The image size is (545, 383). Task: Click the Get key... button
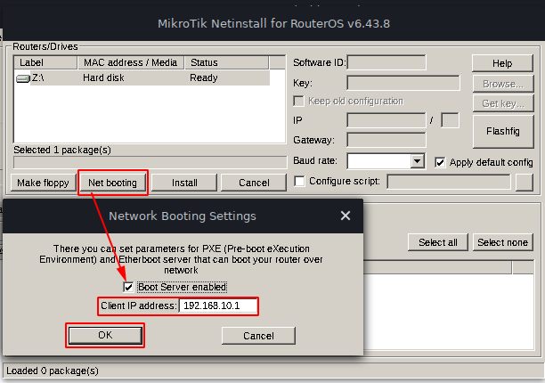click(x=503, y=103)
